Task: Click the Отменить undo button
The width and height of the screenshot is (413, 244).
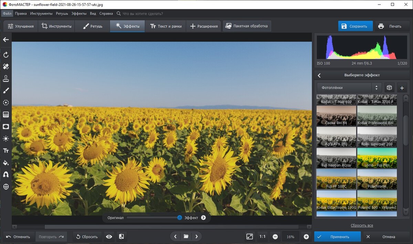Action: pos(18,237)
